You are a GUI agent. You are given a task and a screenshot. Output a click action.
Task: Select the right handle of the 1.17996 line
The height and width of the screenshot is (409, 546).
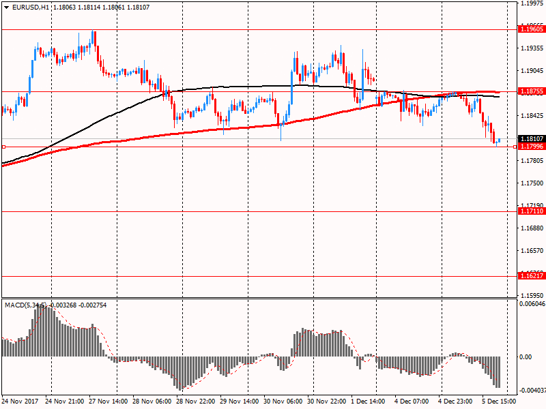tap(515, 147)
